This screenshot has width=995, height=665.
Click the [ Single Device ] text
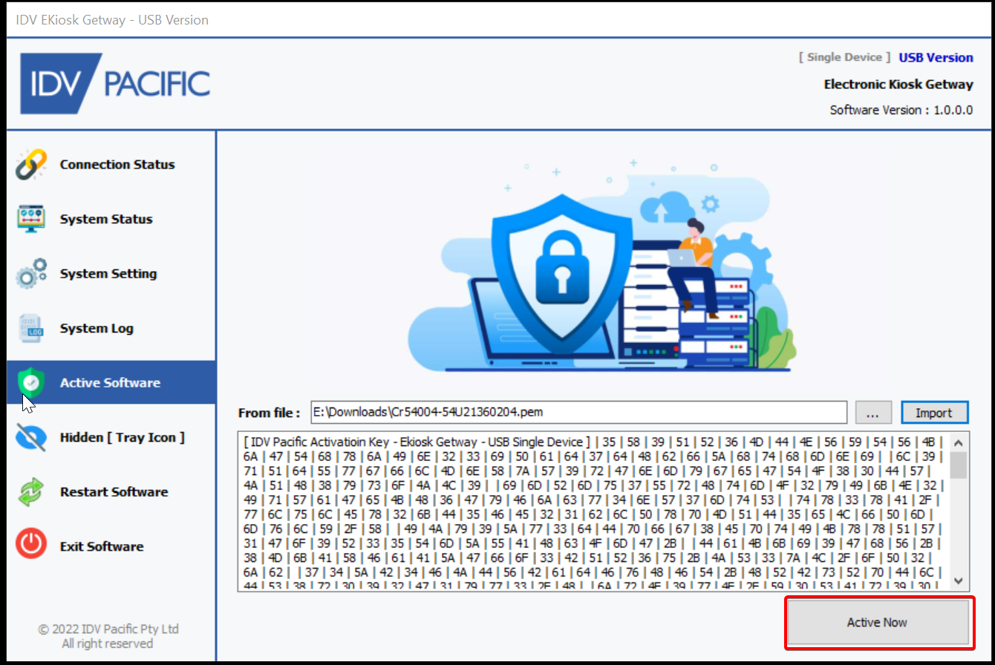844,57
